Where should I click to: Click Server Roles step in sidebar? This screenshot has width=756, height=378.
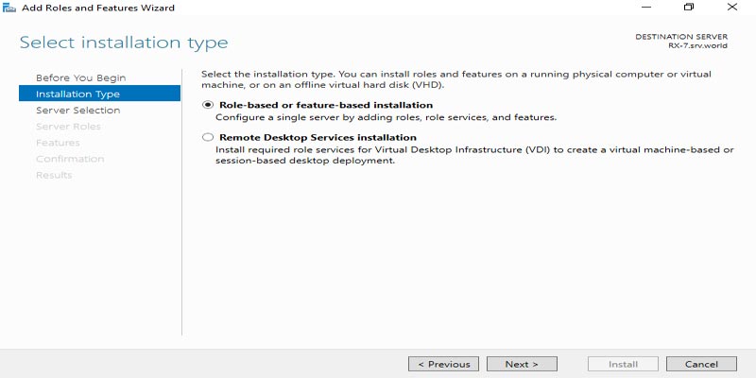click(x=68, y=127)
